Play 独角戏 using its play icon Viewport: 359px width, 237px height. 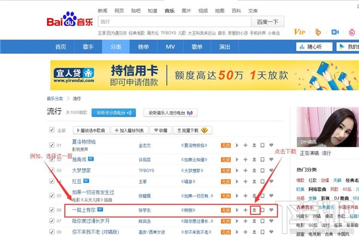[237, 159]
